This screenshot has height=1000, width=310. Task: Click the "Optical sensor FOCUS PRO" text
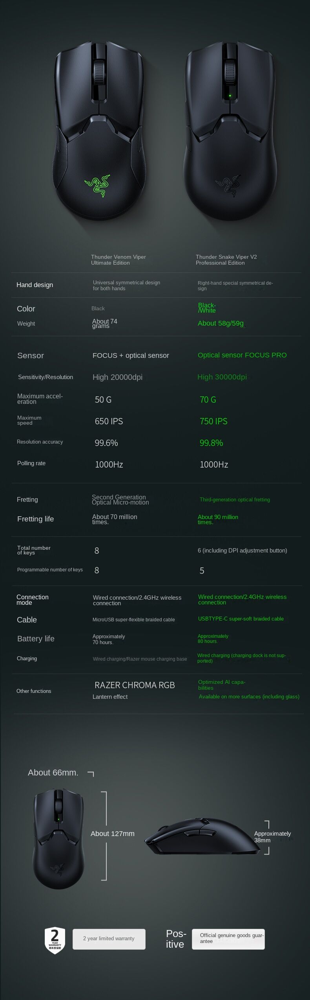click(242, 355)
